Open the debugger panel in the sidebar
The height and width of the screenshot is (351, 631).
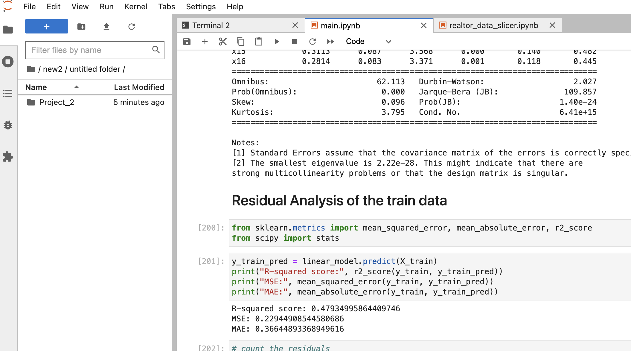click(x=8, y=125)
